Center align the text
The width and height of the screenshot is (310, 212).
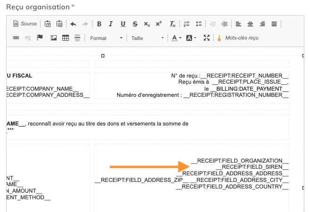250,24
